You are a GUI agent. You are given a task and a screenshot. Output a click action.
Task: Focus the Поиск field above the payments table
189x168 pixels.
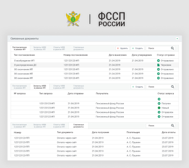tap(160, 126)
